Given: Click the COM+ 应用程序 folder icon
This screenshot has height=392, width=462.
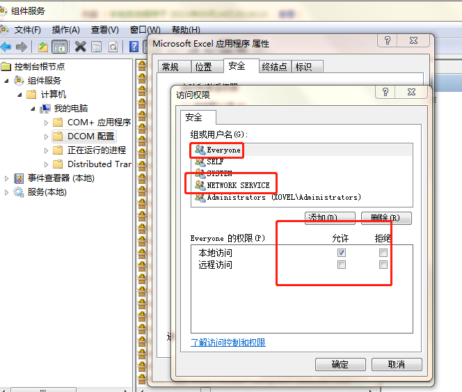Looking at the screenshot, I should 58,122.
